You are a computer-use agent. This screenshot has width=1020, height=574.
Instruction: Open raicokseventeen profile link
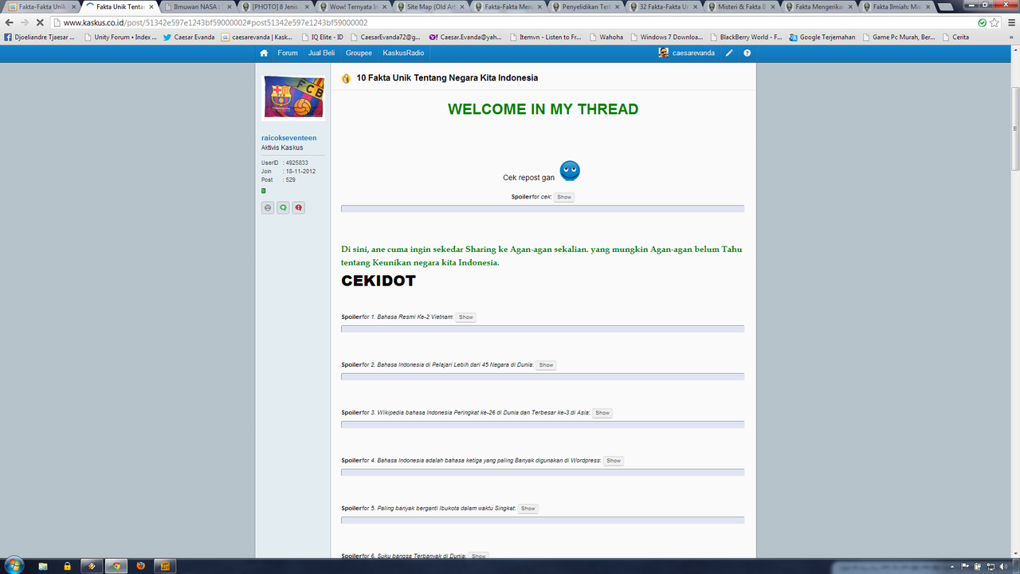pos(288,138)
